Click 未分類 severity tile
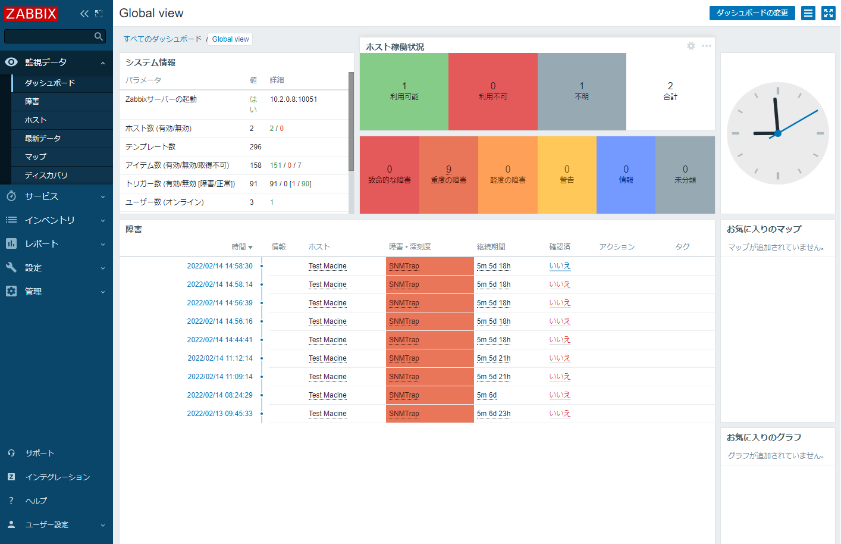Image resolution: width=841 pixels, height=544 pixels. tap(685, 174)
